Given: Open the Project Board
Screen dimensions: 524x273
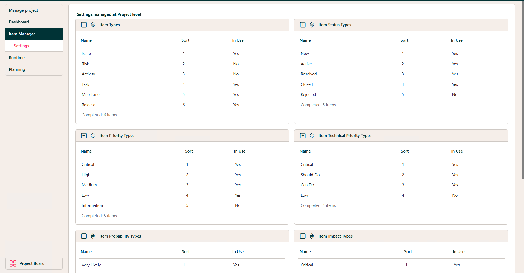Looking at the screenshot, I should point(32,263).
